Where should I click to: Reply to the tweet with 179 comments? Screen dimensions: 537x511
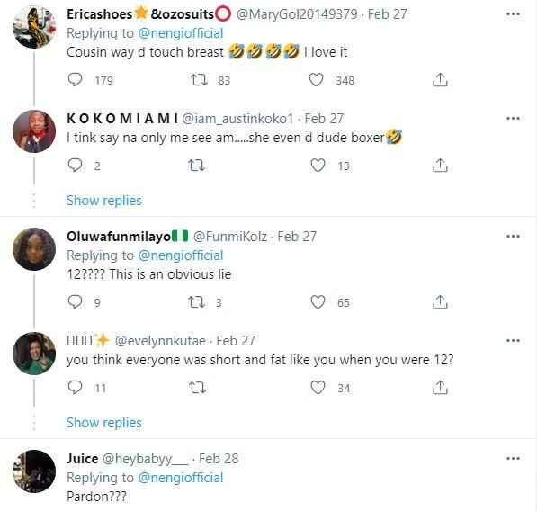[75, 79]
